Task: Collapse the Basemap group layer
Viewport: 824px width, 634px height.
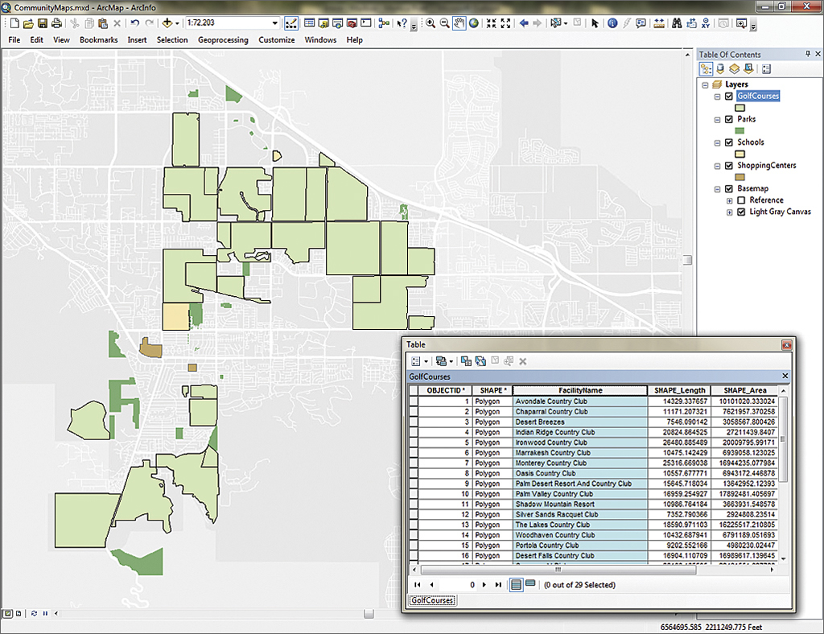Action: 718,189
